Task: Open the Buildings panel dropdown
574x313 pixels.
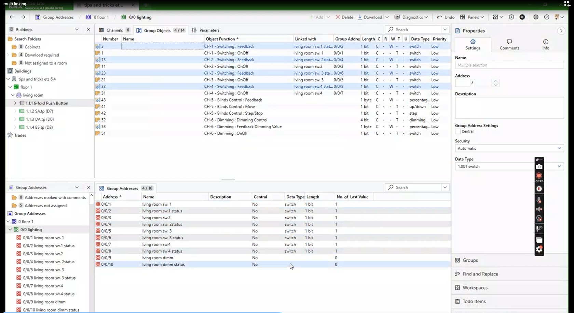Action: coord(77,30)
